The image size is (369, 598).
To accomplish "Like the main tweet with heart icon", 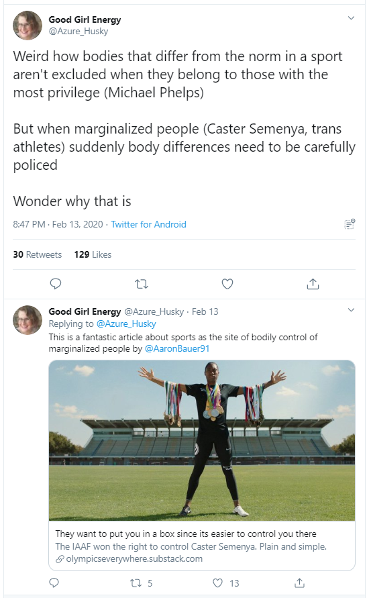I will [227, 284].
